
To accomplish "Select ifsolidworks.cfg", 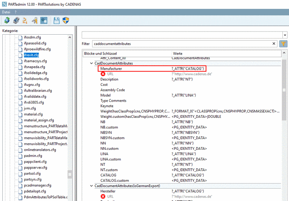I will [x=36, y=79].
